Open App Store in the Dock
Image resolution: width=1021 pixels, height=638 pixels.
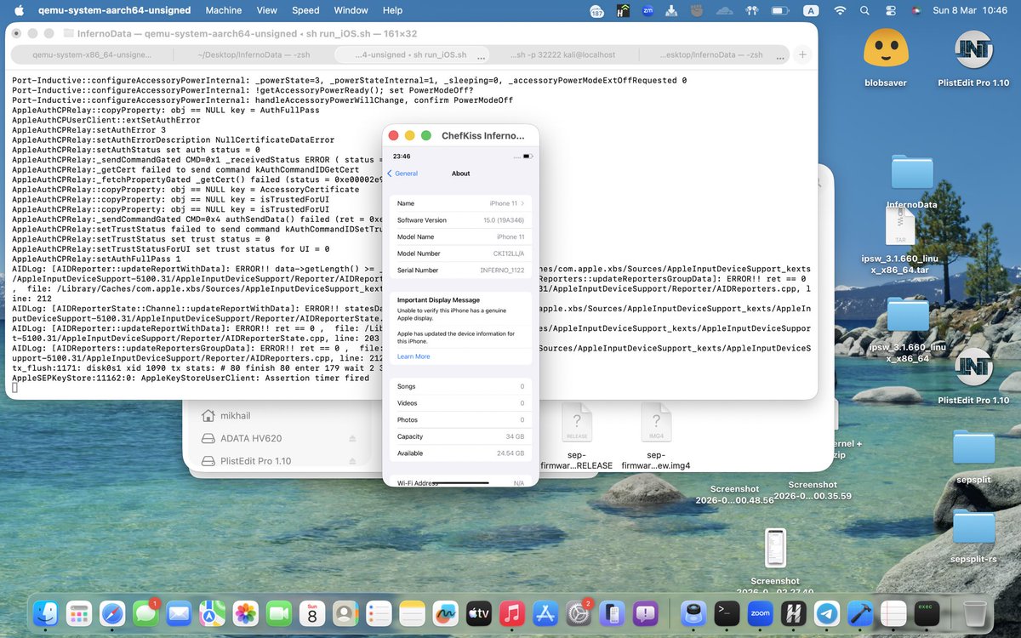pos(545,613)
